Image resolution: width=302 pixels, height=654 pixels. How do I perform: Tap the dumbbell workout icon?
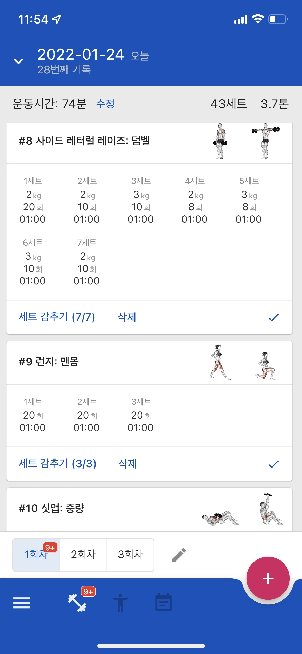pyautogui.click(x=77, y=603)
